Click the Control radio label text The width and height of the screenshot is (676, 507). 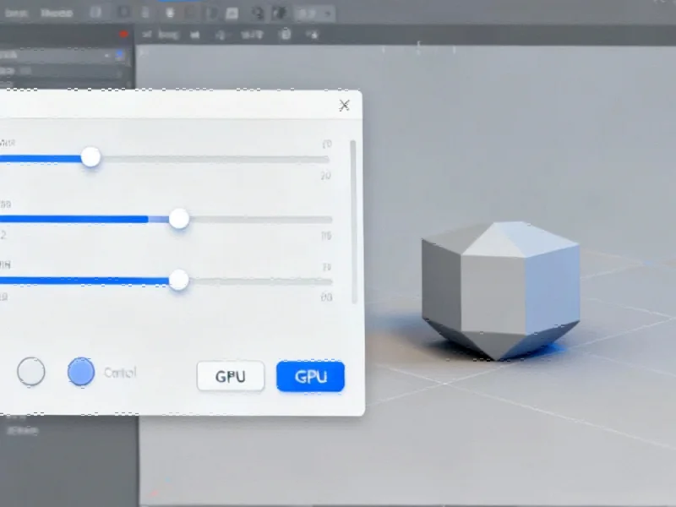tap(119, 373)
